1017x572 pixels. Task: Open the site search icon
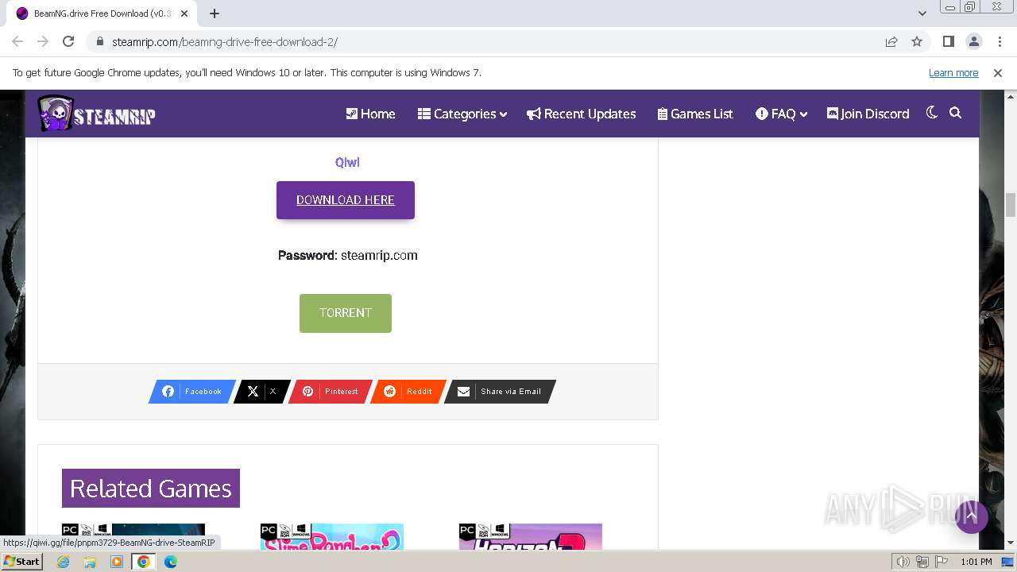click(x=956, y=113)
